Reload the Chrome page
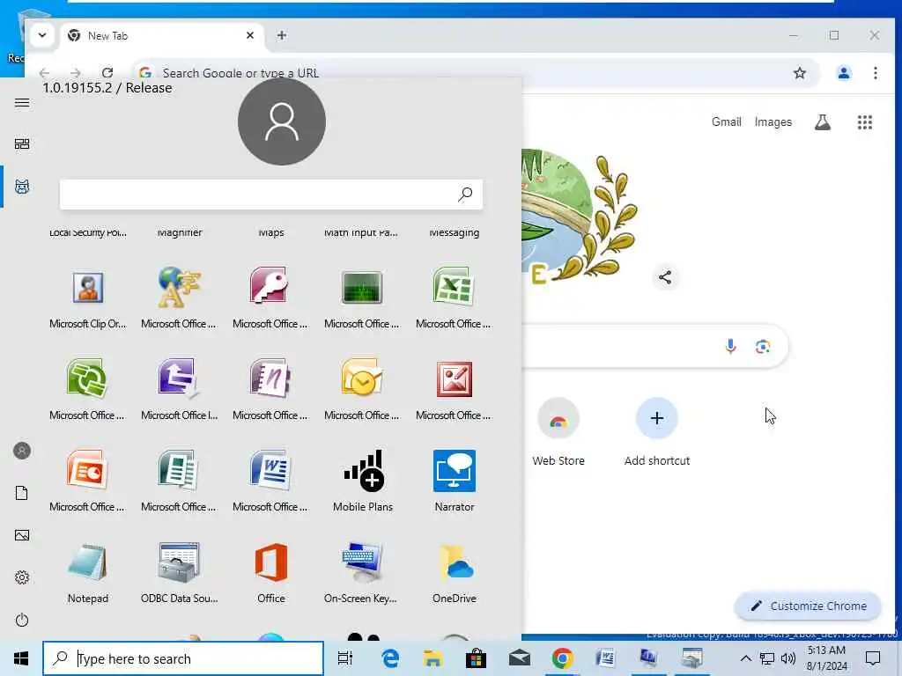 click(107, 73)
